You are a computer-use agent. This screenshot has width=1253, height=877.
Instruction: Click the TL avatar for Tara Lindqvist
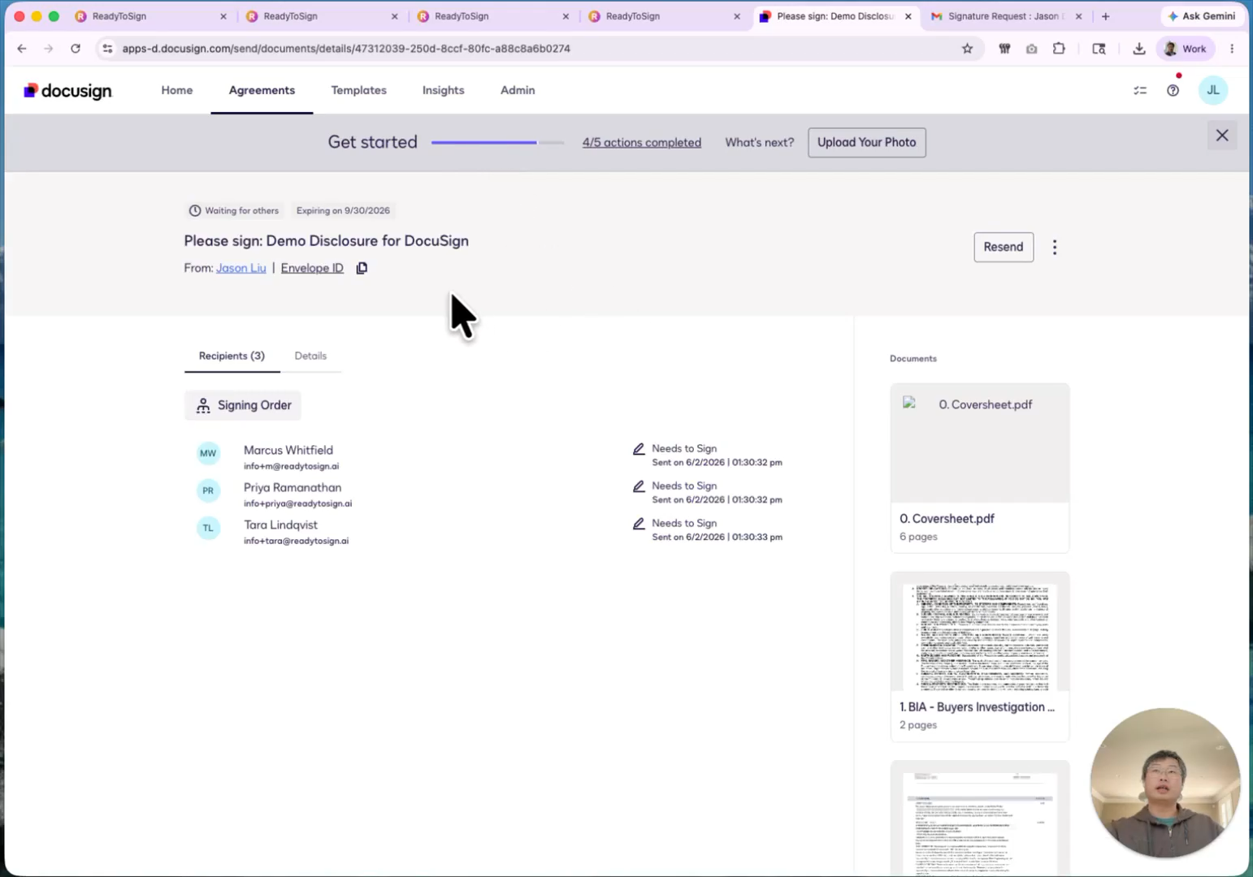point(208,528)
